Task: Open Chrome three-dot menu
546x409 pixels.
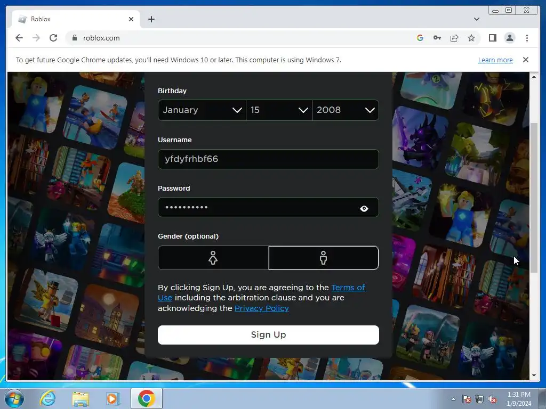Action: tap(527, 38)
